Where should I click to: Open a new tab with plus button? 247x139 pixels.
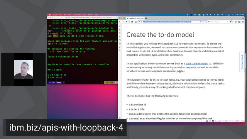click(146, 18)
